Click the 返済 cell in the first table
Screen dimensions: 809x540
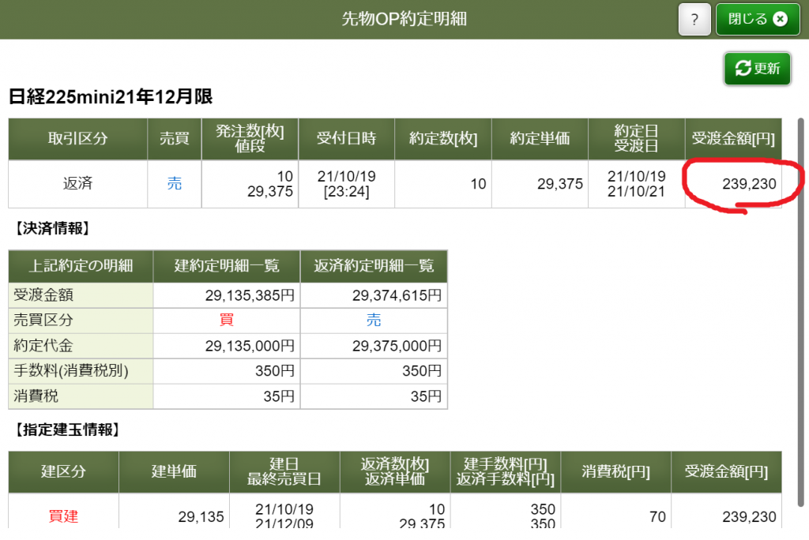tap(78, 184)
